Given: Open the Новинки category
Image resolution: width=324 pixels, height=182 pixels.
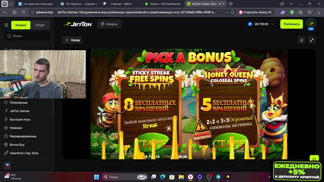Looking at the screenshot, I should 16,128.
